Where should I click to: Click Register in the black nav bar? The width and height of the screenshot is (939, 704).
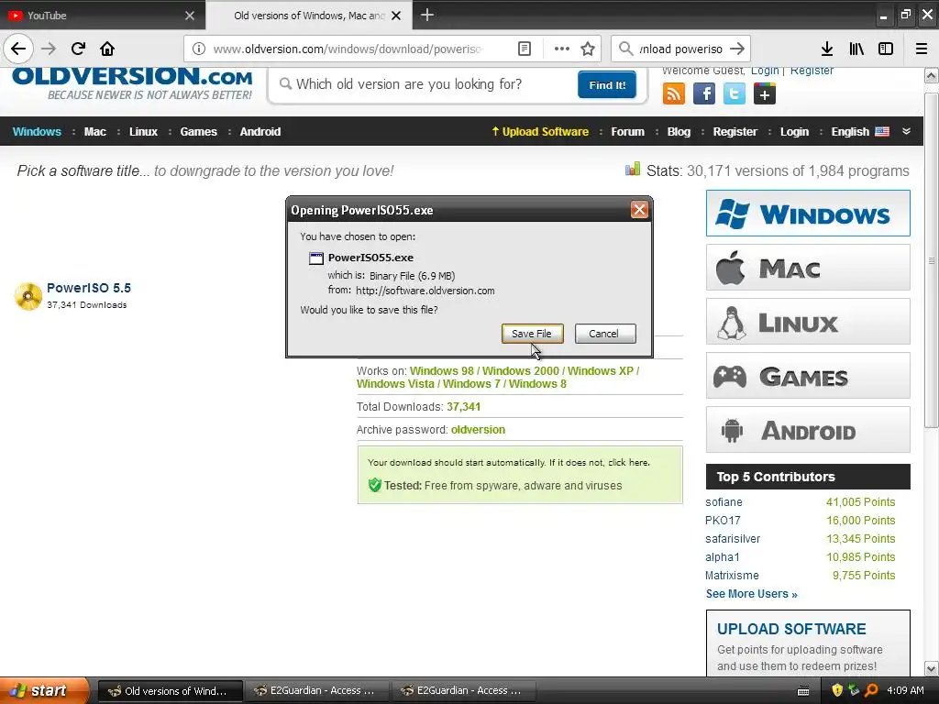coord(735,132)
